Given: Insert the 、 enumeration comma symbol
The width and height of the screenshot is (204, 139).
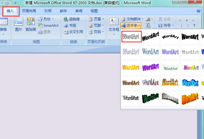Looking at the screenshot, I should tap(193, 20).
